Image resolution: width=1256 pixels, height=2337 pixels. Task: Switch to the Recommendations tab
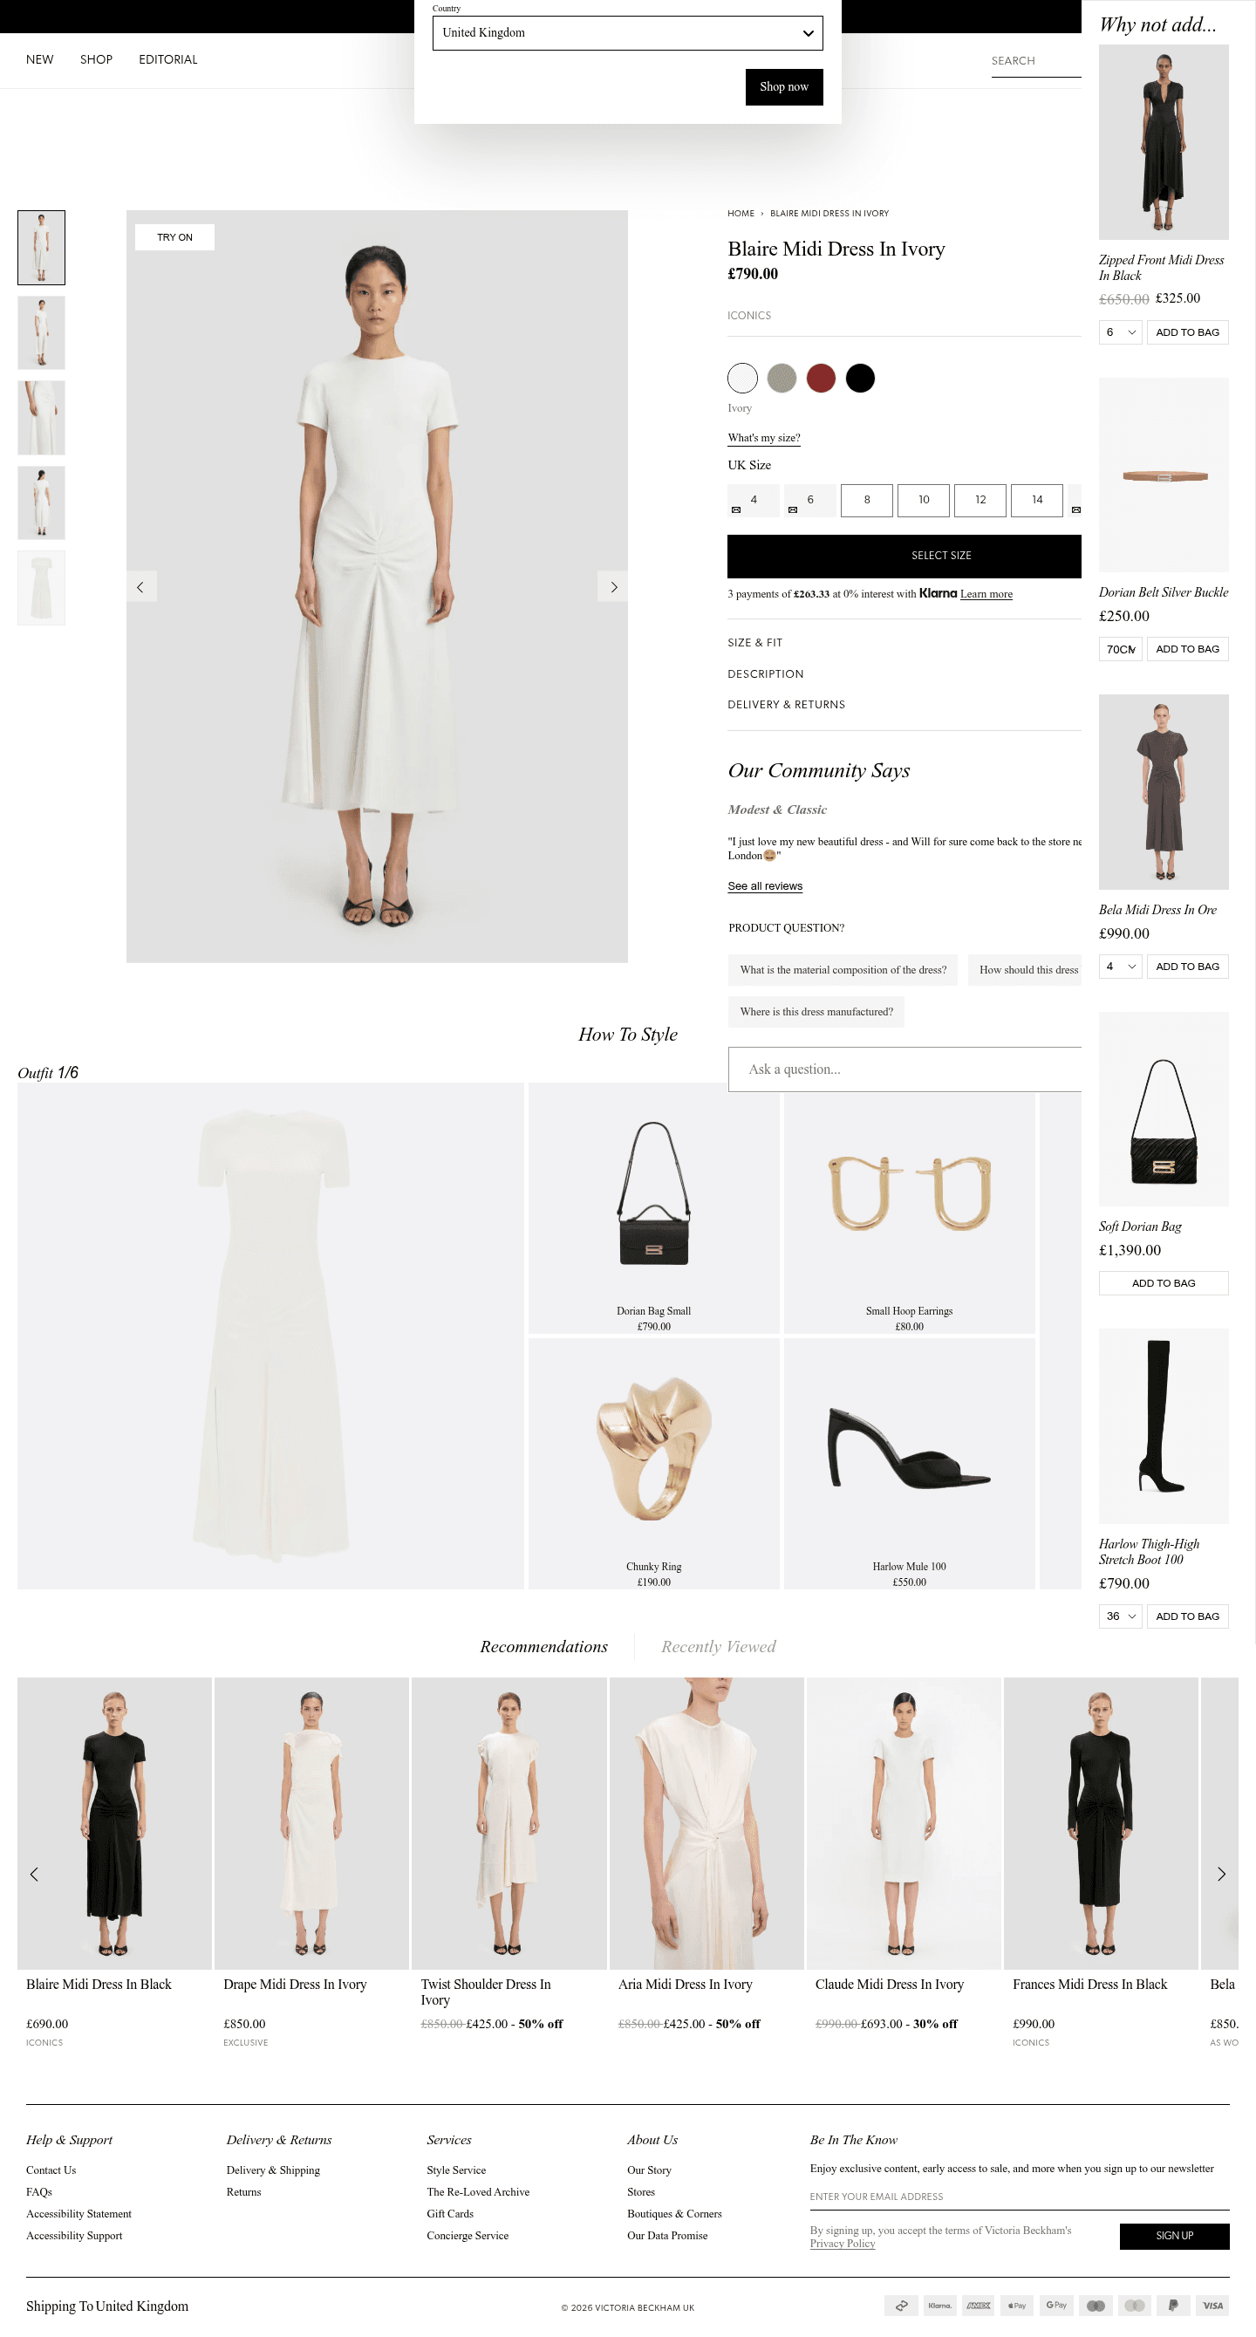544,1646
